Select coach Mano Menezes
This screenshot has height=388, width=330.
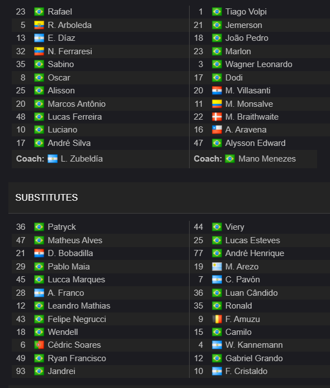click(x=267, y=159)
